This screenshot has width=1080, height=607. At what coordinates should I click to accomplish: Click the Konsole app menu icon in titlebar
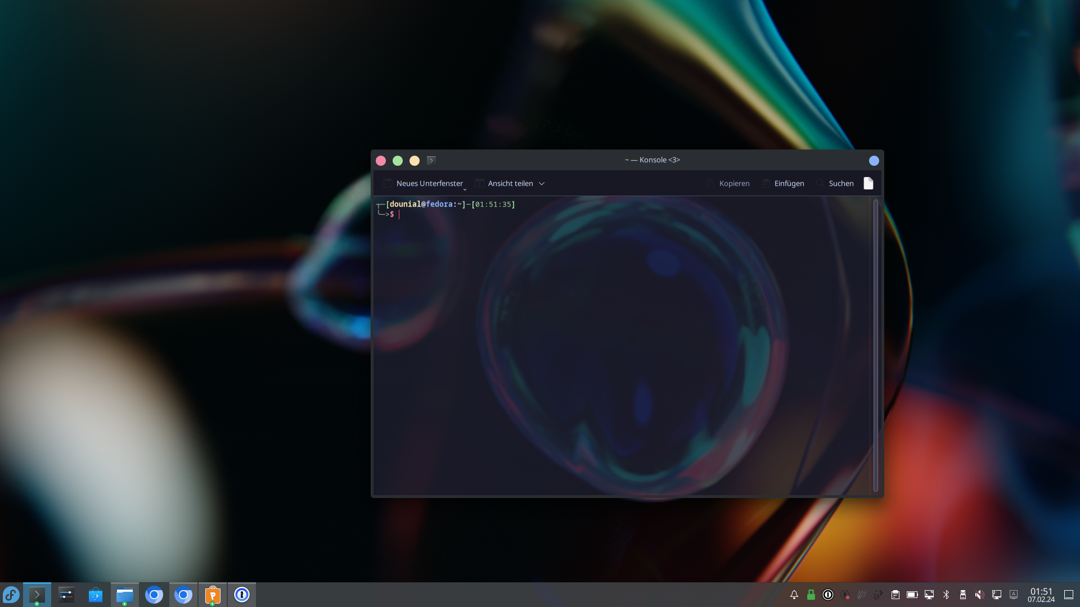431,160
